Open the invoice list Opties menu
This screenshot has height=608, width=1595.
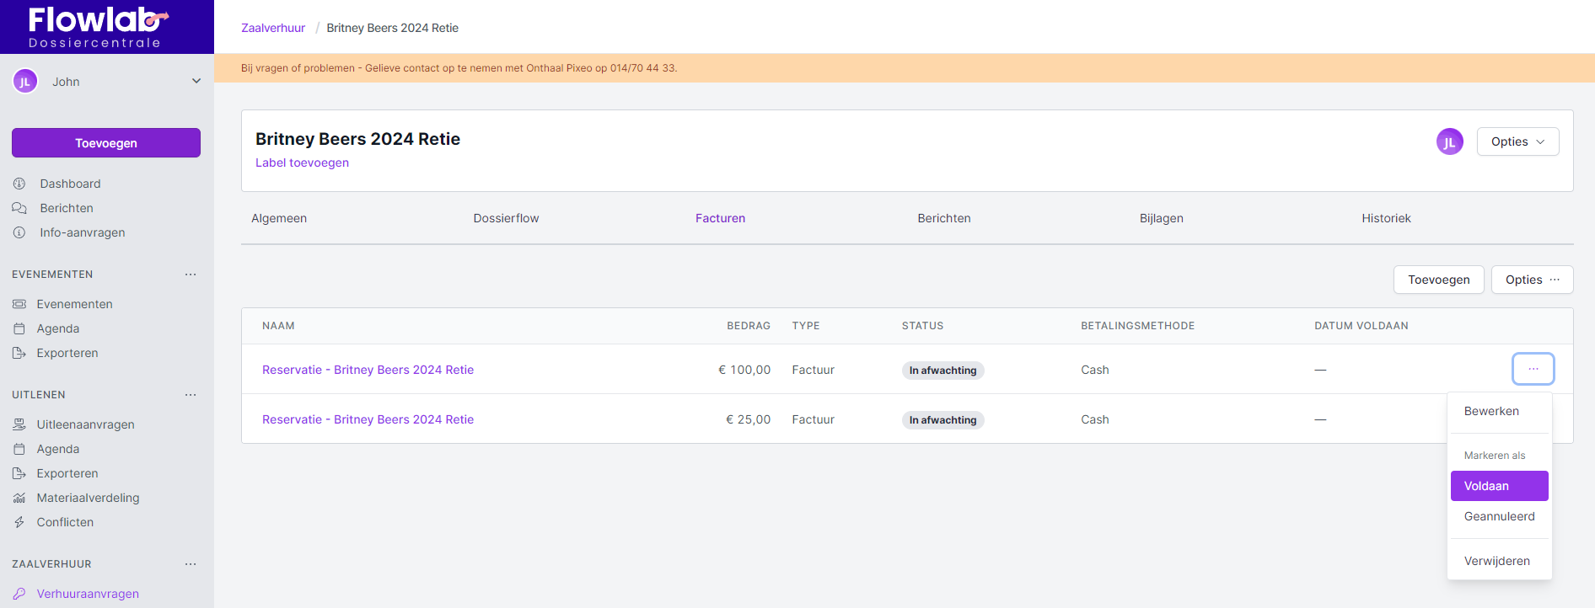tap(1532, 280)
